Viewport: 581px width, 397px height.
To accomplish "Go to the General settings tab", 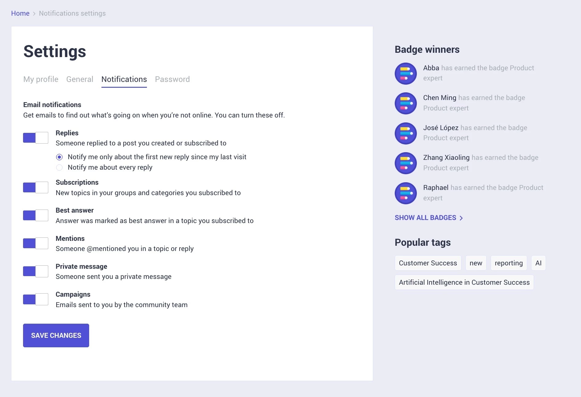I will point(80,79).
